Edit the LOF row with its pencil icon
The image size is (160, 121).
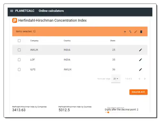point(140,60)
